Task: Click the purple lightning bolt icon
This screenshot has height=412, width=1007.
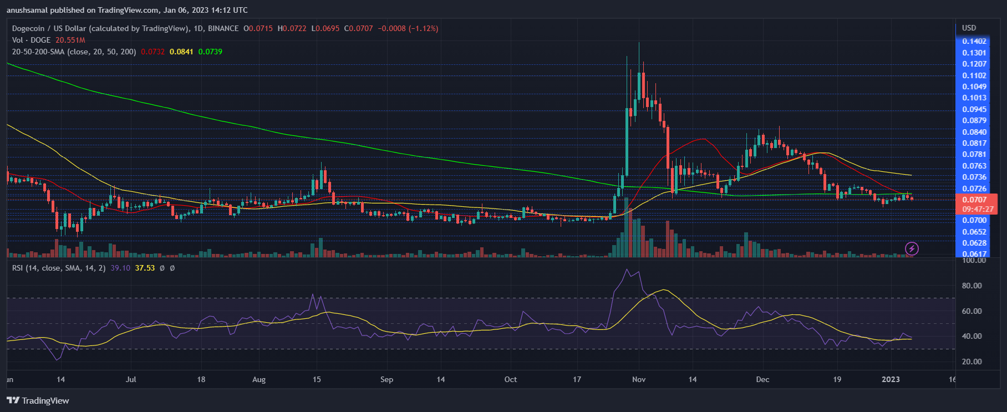Action: pyautogui.click(x=912, y=249)
